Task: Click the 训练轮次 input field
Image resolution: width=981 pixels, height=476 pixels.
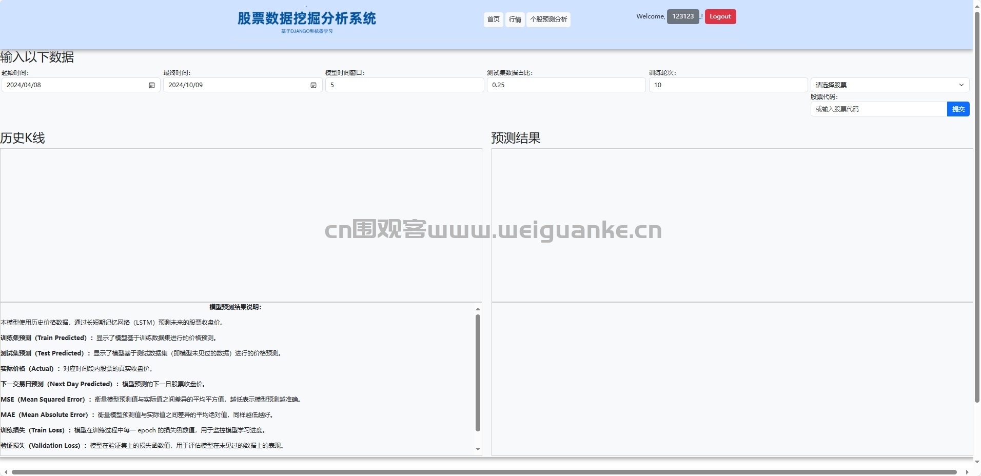Action: (x=728, y=85)
